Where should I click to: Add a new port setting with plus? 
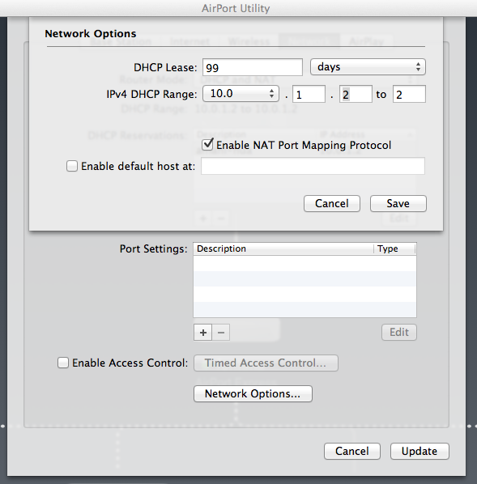(x=203, y=333)
